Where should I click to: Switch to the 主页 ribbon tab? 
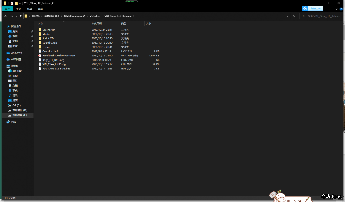pos(18,9)
